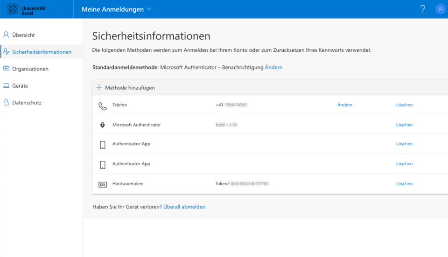Screen dimensions: 448x257
Task: Click Überall abmelden link
Action: pyautogui.click(x=184, y=207)
